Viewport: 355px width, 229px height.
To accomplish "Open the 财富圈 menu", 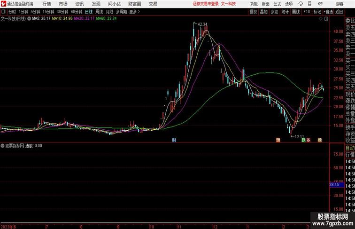I will 135,4.
